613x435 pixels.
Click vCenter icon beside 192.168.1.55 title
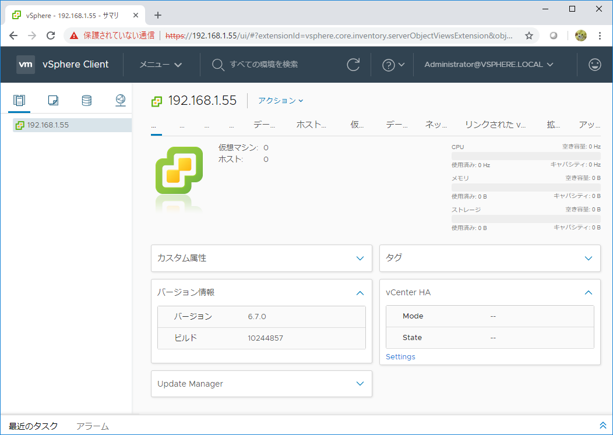point(157,102)
